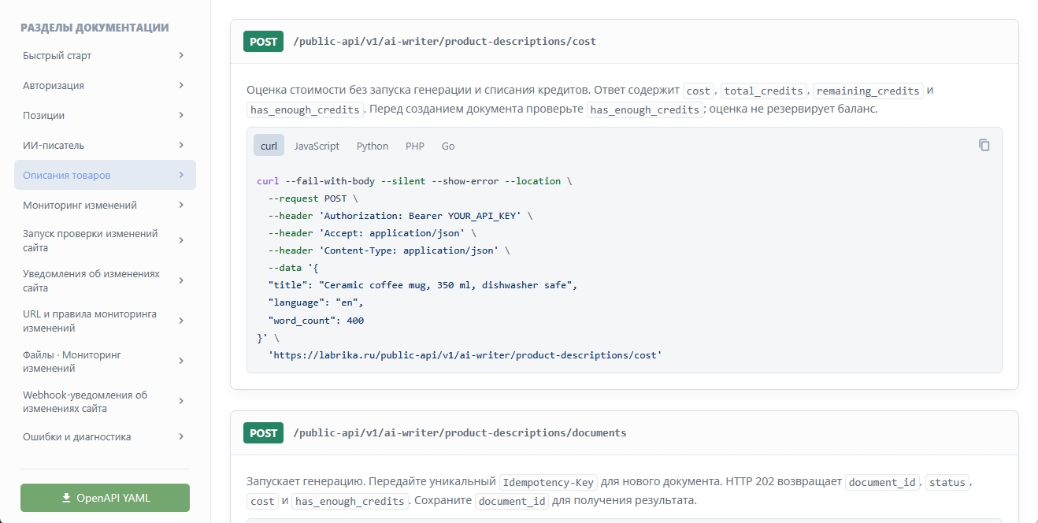Click endpoint path ending in /product-descriptions/documents
This screenshot has height=523, width=1038.
click(x=460, y=433)
